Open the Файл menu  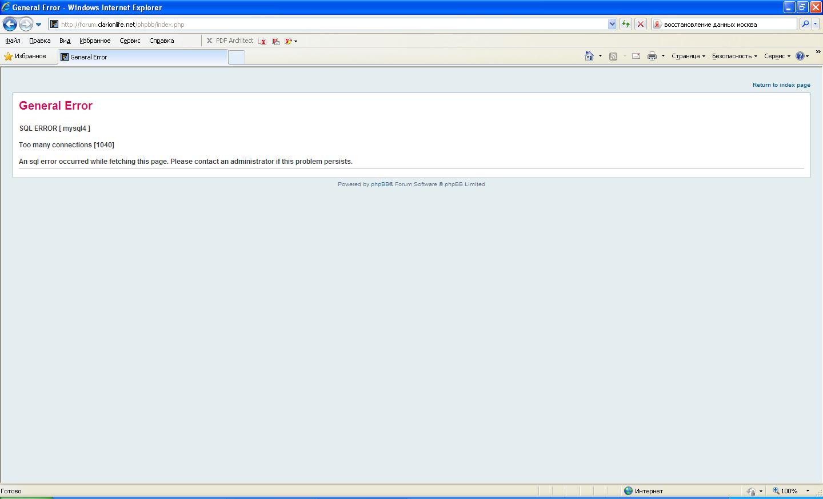coord(13,41)
